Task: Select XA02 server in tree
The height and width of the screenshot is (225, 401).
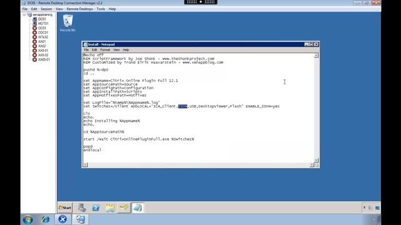Action: (42, 46)
